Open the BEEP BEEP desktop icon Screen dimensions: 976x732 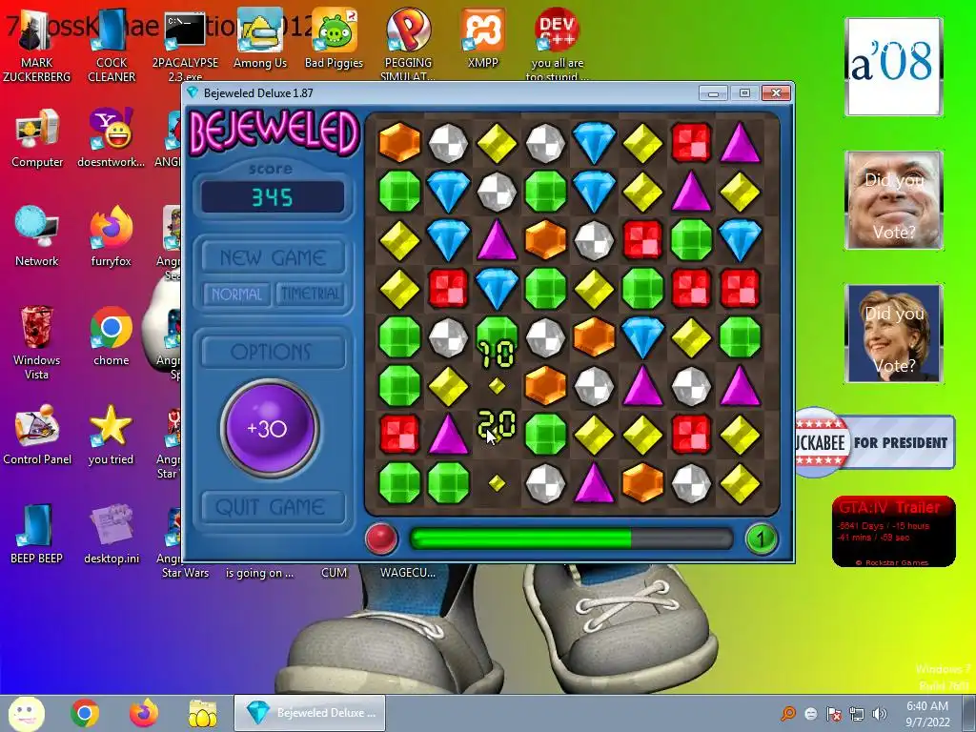[x=37, y=534]
